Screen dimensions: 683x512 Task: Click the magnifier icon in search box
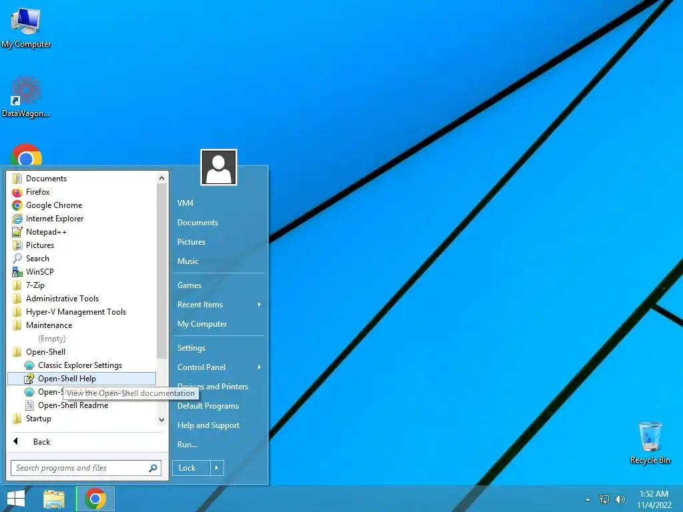pos(153,468)
